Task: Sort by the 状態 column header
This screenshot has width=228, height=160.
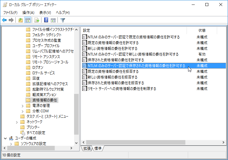Action: coord(202,30)
